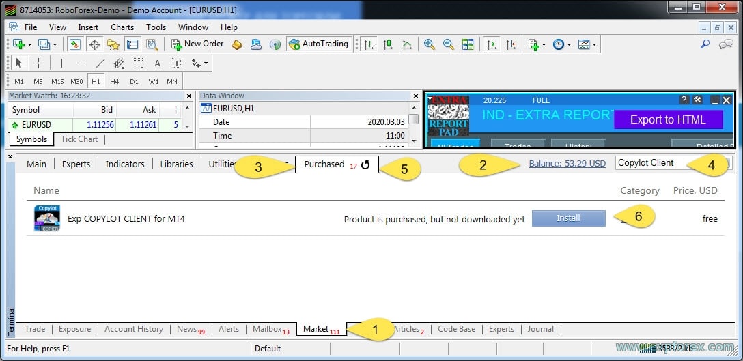743x361 pixels.
Task: Click the Install button for Copylot Client
Action: pos(569,218)
